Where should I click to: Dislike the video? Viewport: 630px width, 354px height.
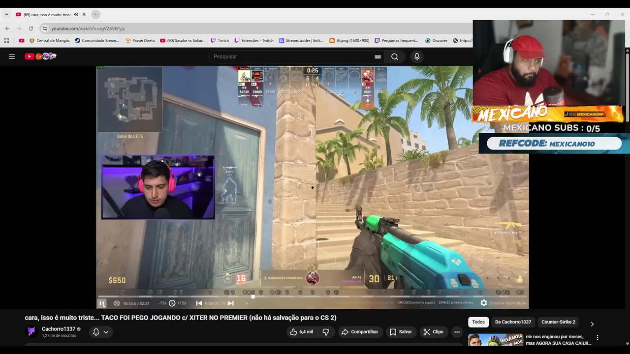pyautogui.click(x=326, y=332)
